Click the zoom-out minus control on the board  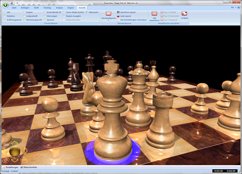[24, 160]
